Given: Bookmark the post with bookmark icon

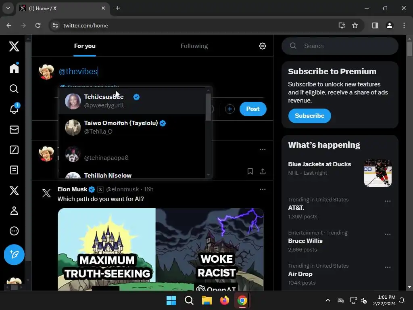Looking at the screenshot, I should coord(250,171).
